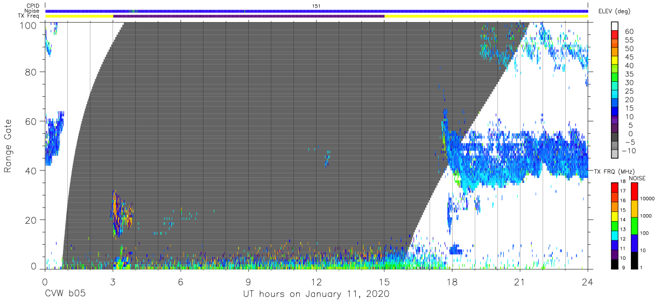Click the CPID label above the plot
Screen dimensions: 661x305
pos(32,5)
